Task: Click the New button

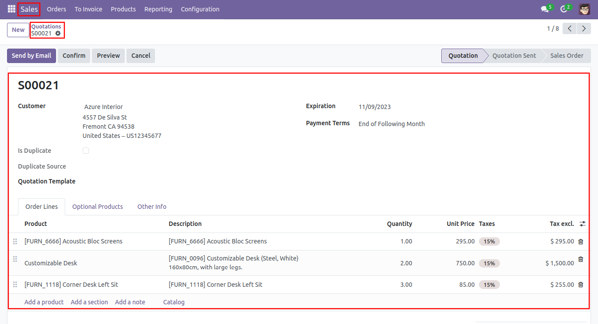Action: click(18, 30)
